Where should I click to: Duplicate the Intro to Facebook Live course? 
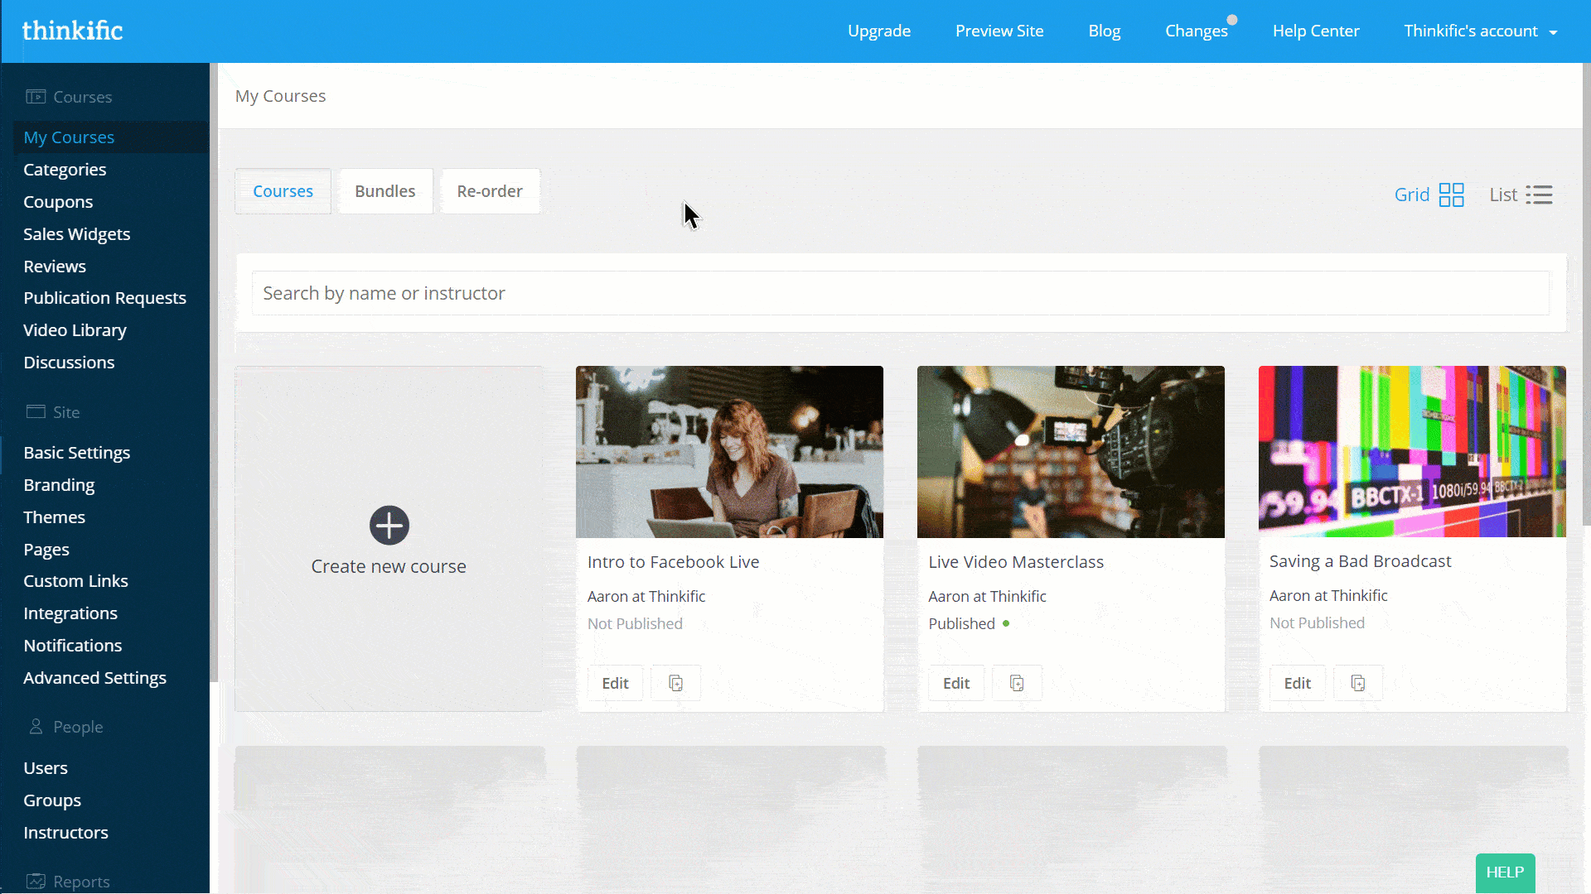click(x=675, y=683)
